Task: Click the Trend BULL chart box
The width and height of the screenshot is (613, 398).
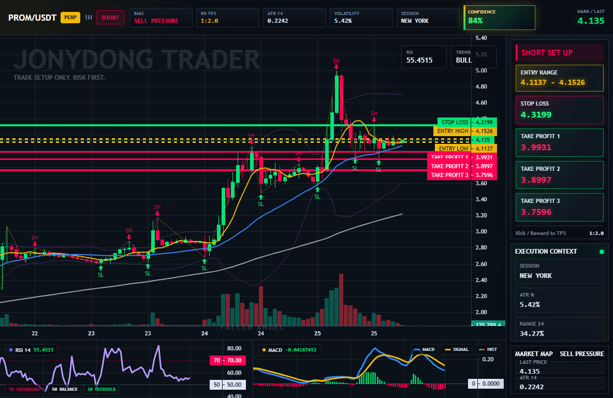Action: pyautogui.click(x=473, y=57)
